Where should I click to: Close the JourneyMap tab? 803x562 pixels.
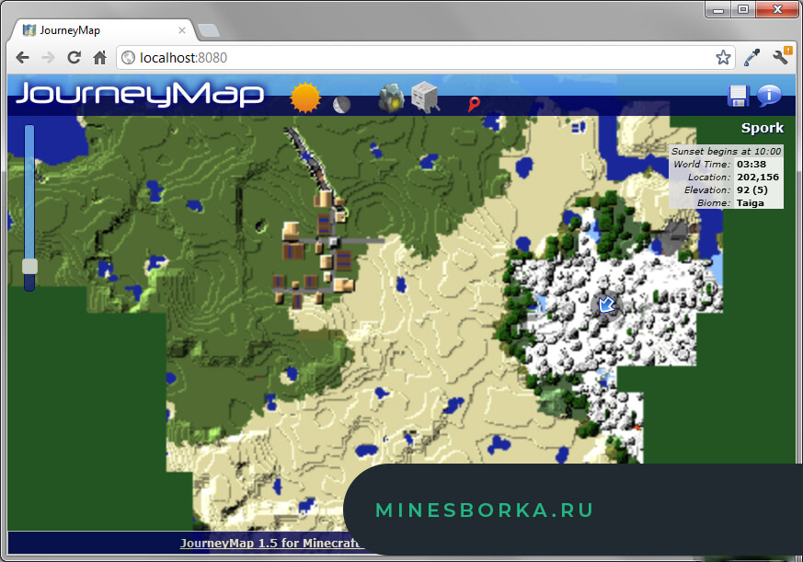[182, 30]
